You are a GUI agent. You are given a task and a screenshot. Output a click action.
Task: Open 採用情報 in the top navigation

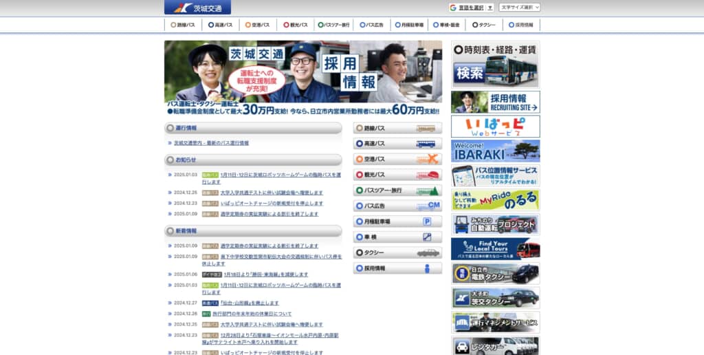click(521, 25)
